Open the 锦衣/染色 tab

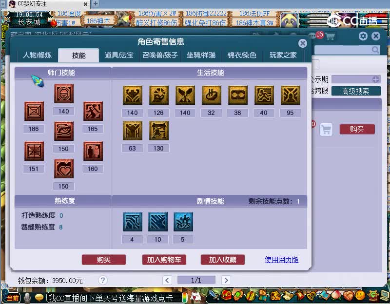[x=242, y=55]
